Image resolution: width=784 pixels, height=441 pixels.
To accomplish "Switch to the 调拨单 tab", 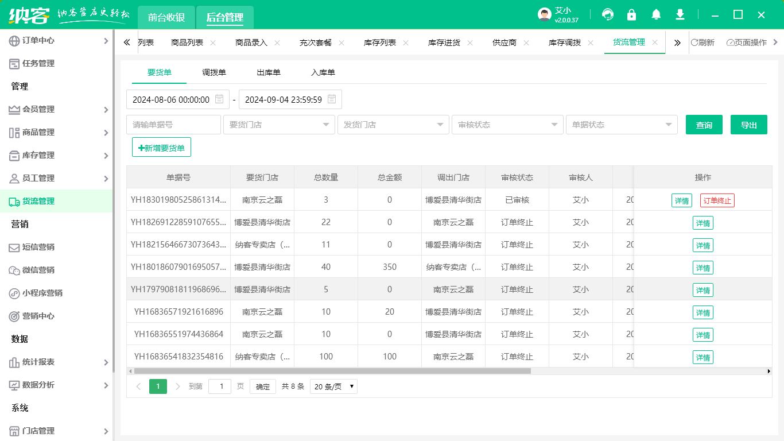I will coord(214,72).
